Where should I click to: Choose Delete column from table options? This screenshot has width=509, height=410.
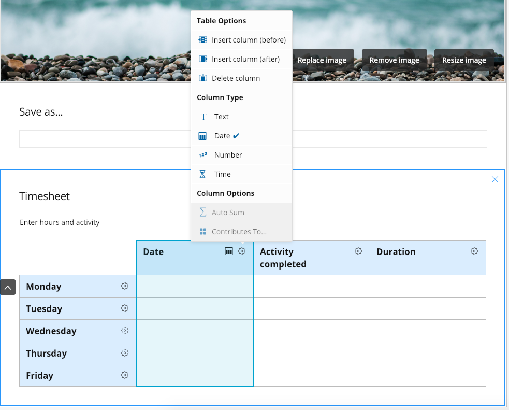(x=236, y=78)
